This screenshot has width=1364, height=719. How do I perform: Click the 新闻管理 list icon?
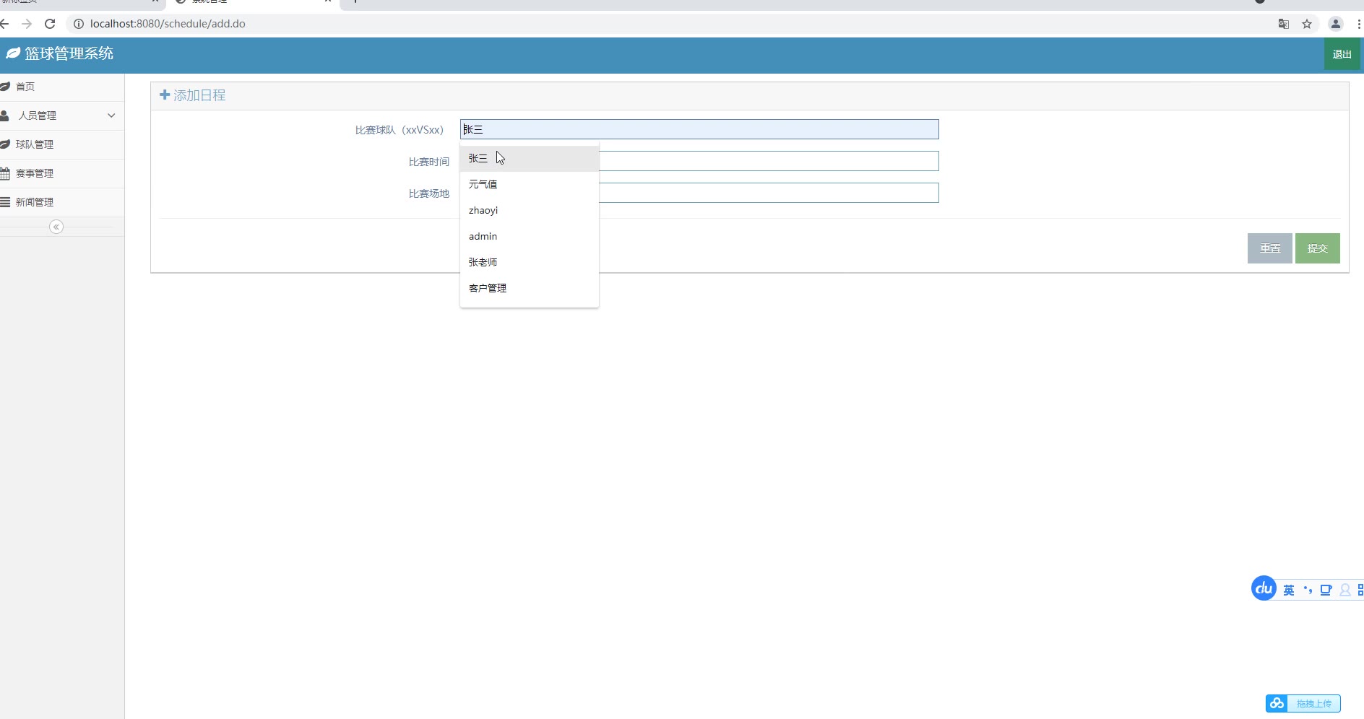(5, 202)
